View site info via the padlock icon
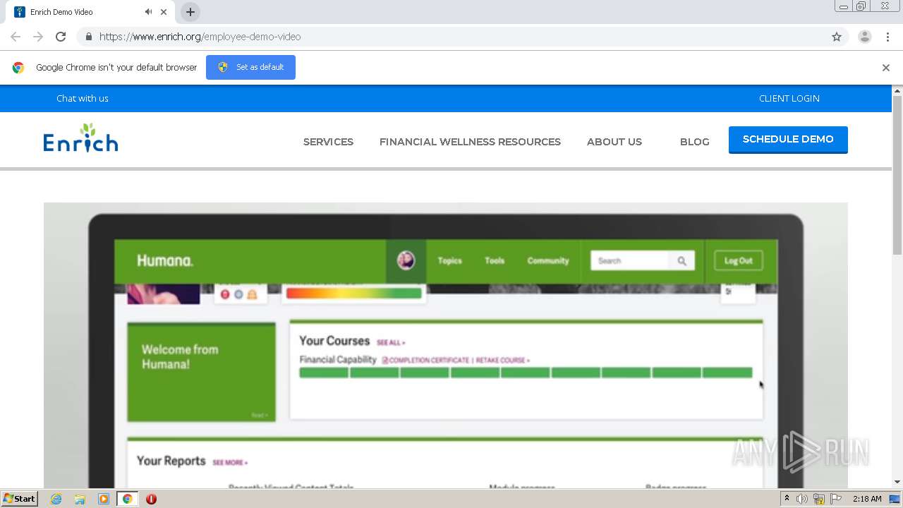The image size is (903, 508). (88, 37)
